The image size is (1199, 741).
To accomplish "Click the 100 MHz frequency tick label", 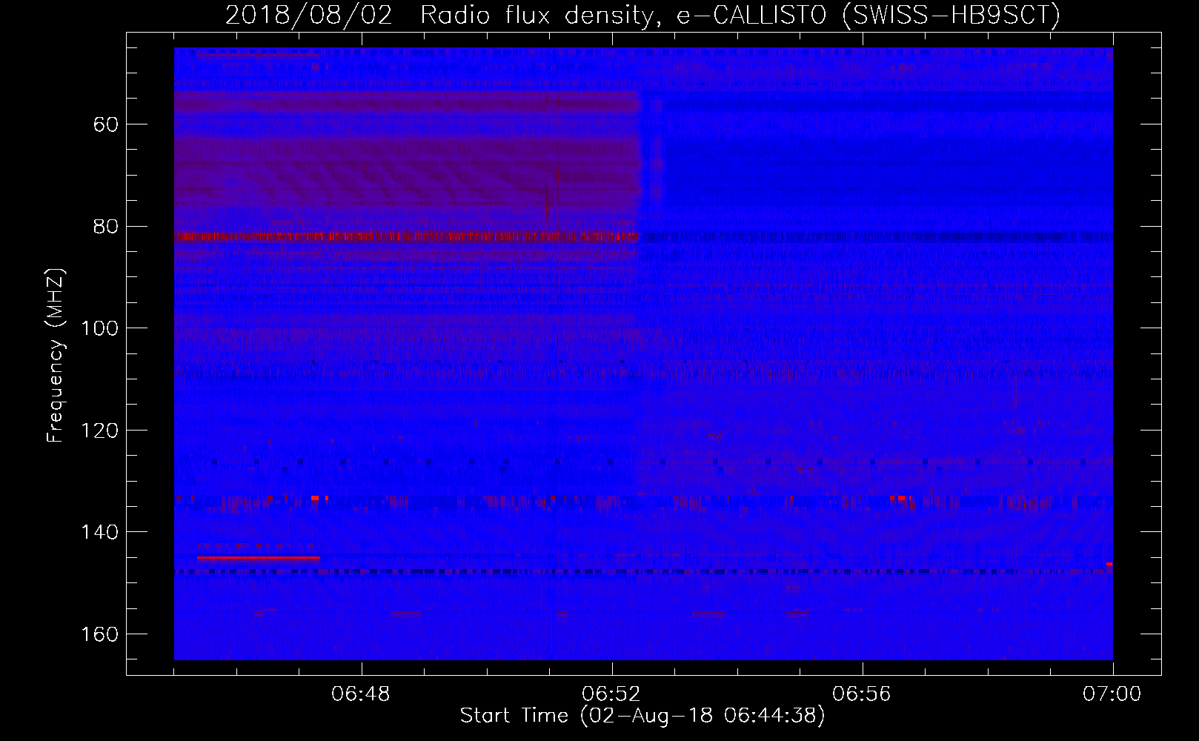I will [x=99, y=328].
